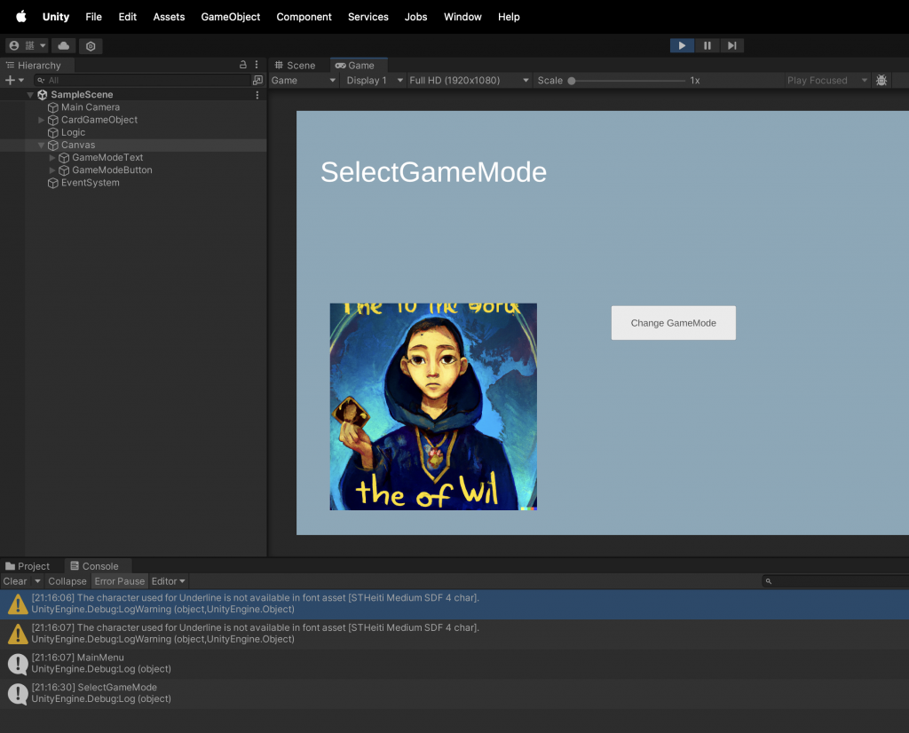Open the File menu
Viewport: 909px width, 733px height.
click(93, 17)
